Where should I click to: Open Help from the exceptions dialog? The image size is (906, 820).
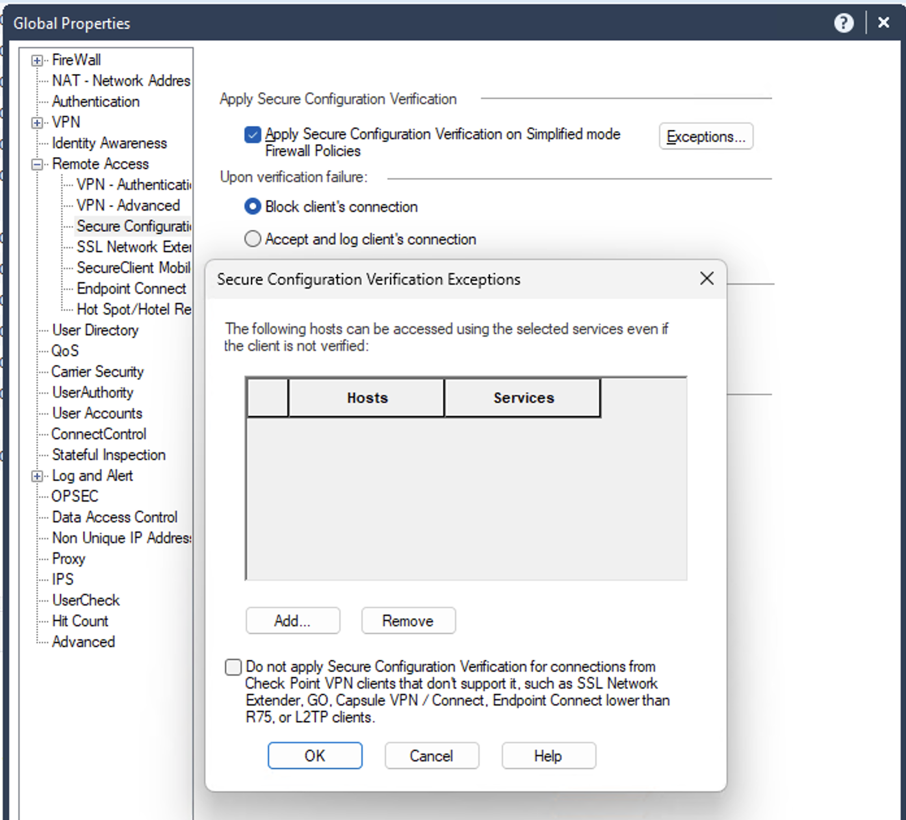coord(548,756)
